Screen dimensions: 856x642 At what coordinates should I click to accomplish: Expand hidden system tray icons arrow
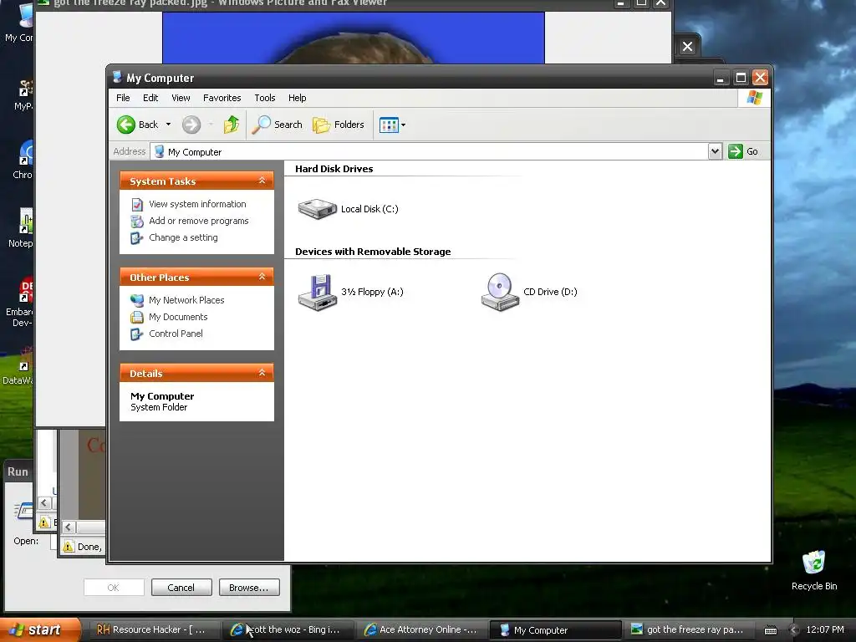pyautogui.click(x=794, y=630)
